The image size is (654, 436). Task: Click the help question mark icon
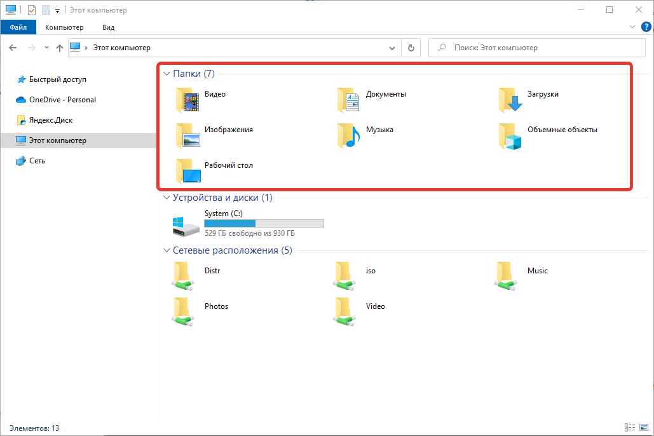pos(644,27)
